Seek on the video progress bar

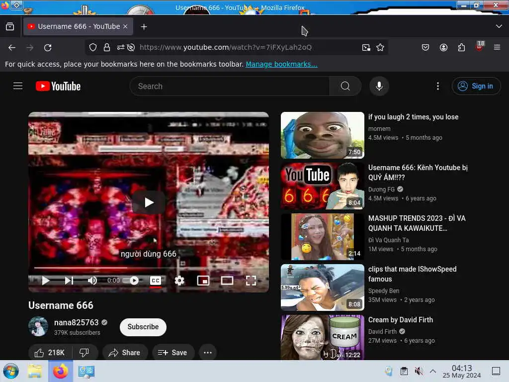pos(148,268)
